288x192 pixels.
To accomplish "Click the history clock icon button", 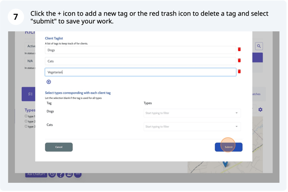I will tap(52, 174).
